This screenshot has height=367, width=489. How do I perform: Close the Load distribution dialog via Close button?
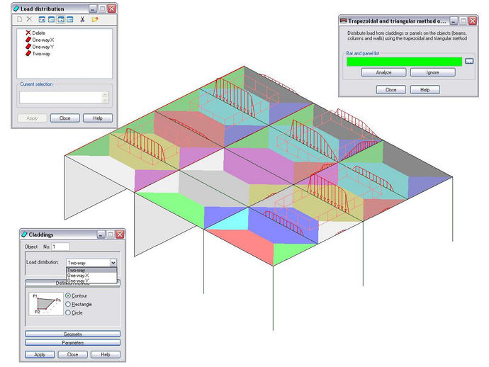(65, 118)
